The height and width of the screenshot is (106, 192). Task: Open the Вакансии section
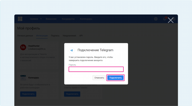click(51, 19)
